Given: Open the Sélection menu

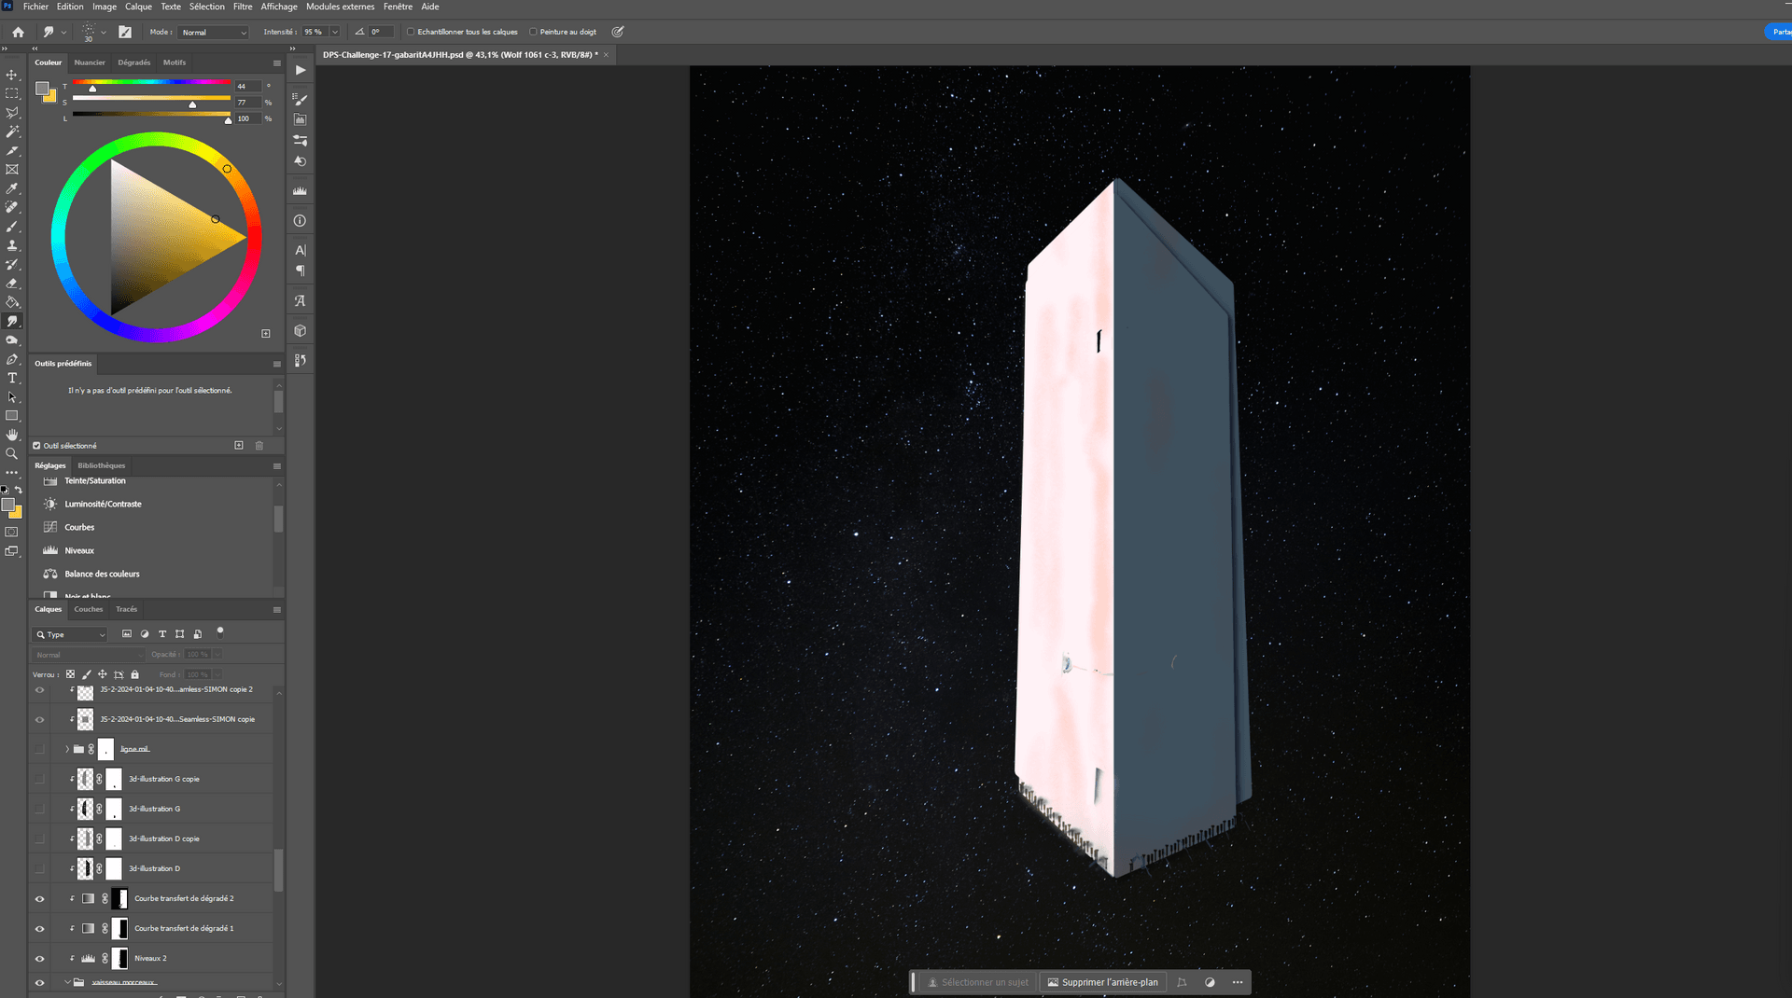Looking at the screenshot, I should [x=207, y=7].
